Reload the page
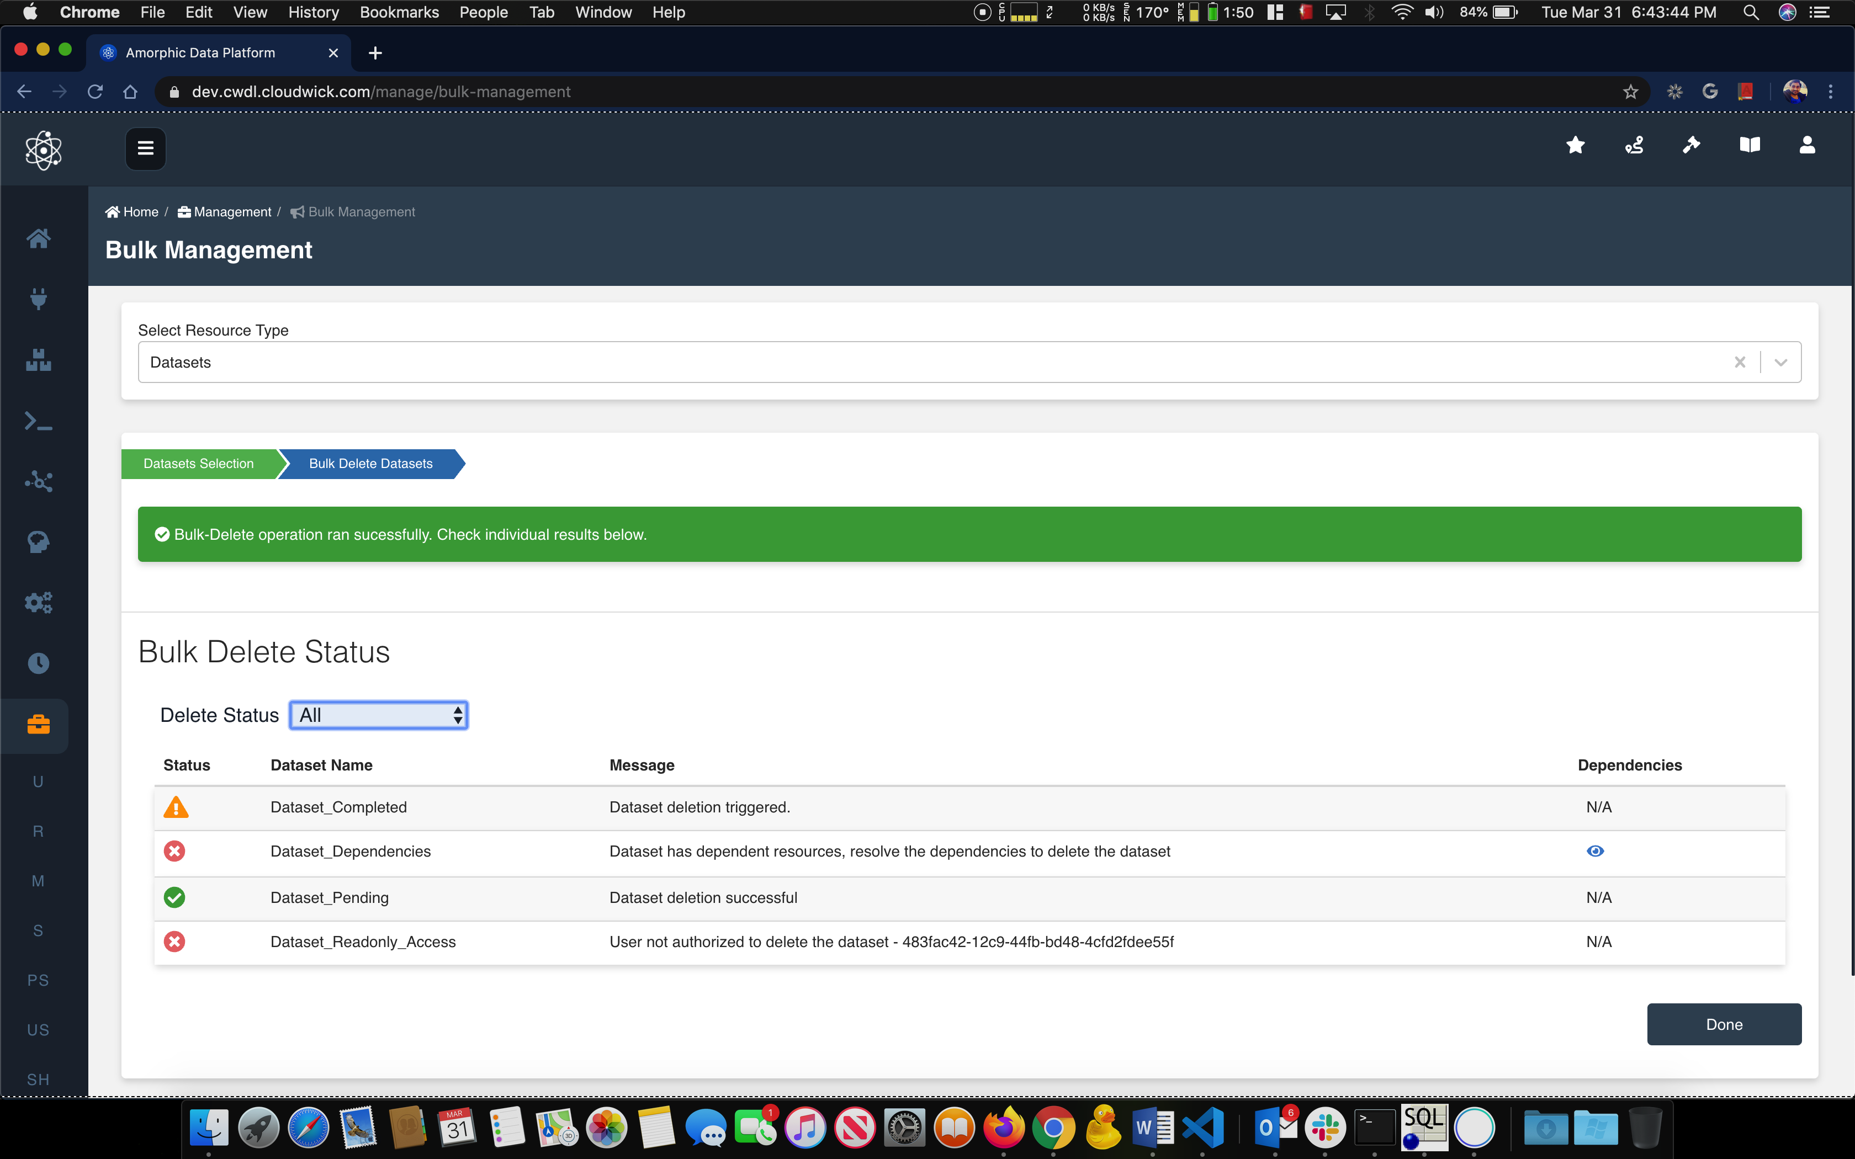This screenshot has height=1159, width=1855. pyautogui.click(x=95, y=92)
